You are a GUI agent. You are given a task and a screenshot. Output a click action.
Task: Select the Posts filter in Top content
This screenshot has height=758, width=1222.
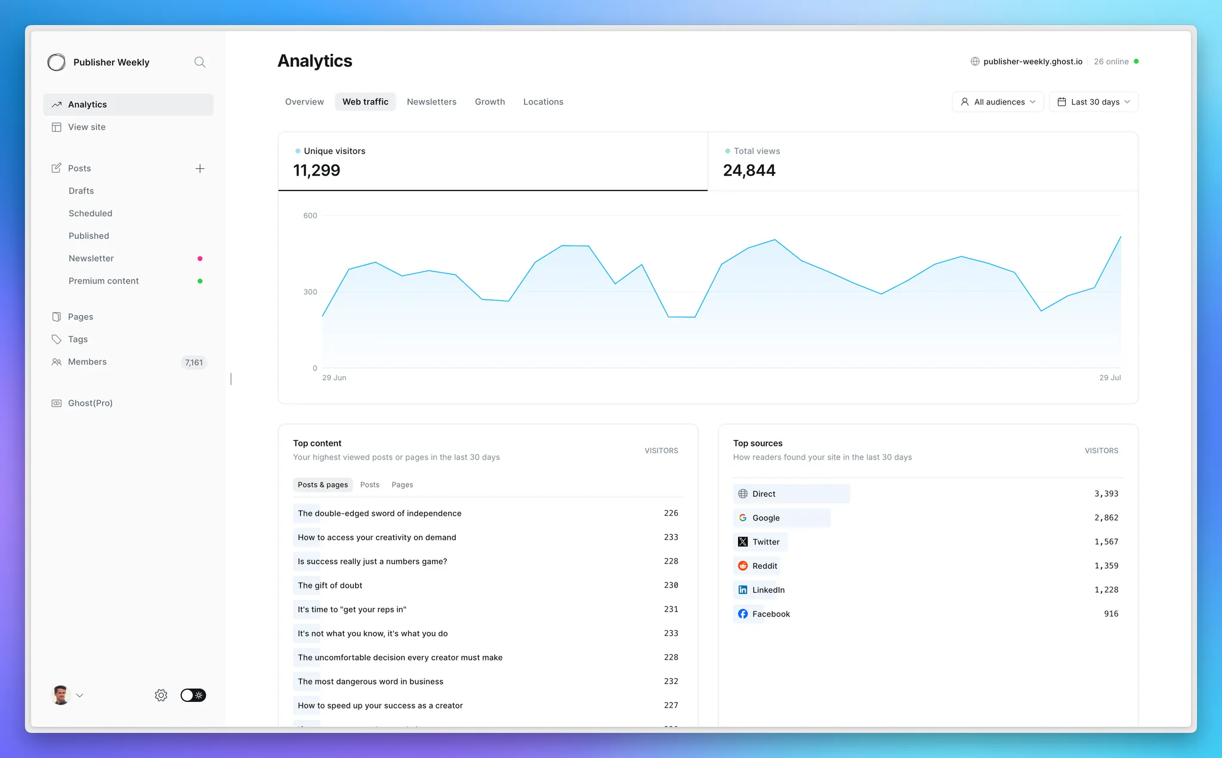pyautogui.click(x=370, y=485)
